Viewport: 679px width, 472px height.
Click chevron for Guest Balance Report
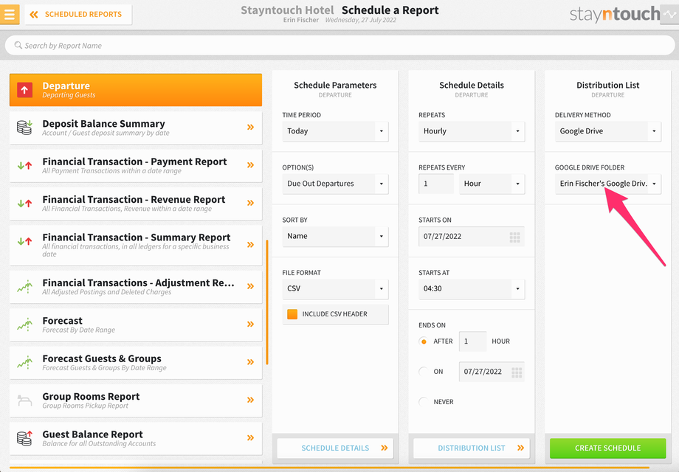point(250,438)
